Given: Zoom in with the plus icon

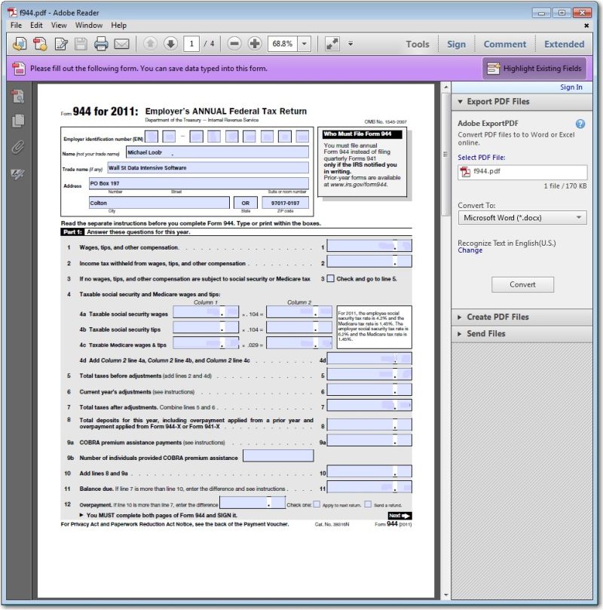Looking at the screenshot, I should click(255, 44).
